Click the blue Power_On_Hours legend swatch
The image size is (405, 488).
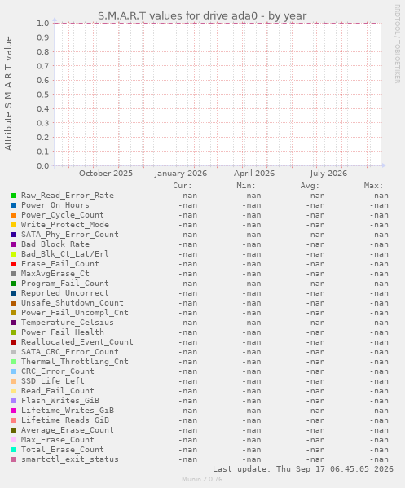coord(14,205)
